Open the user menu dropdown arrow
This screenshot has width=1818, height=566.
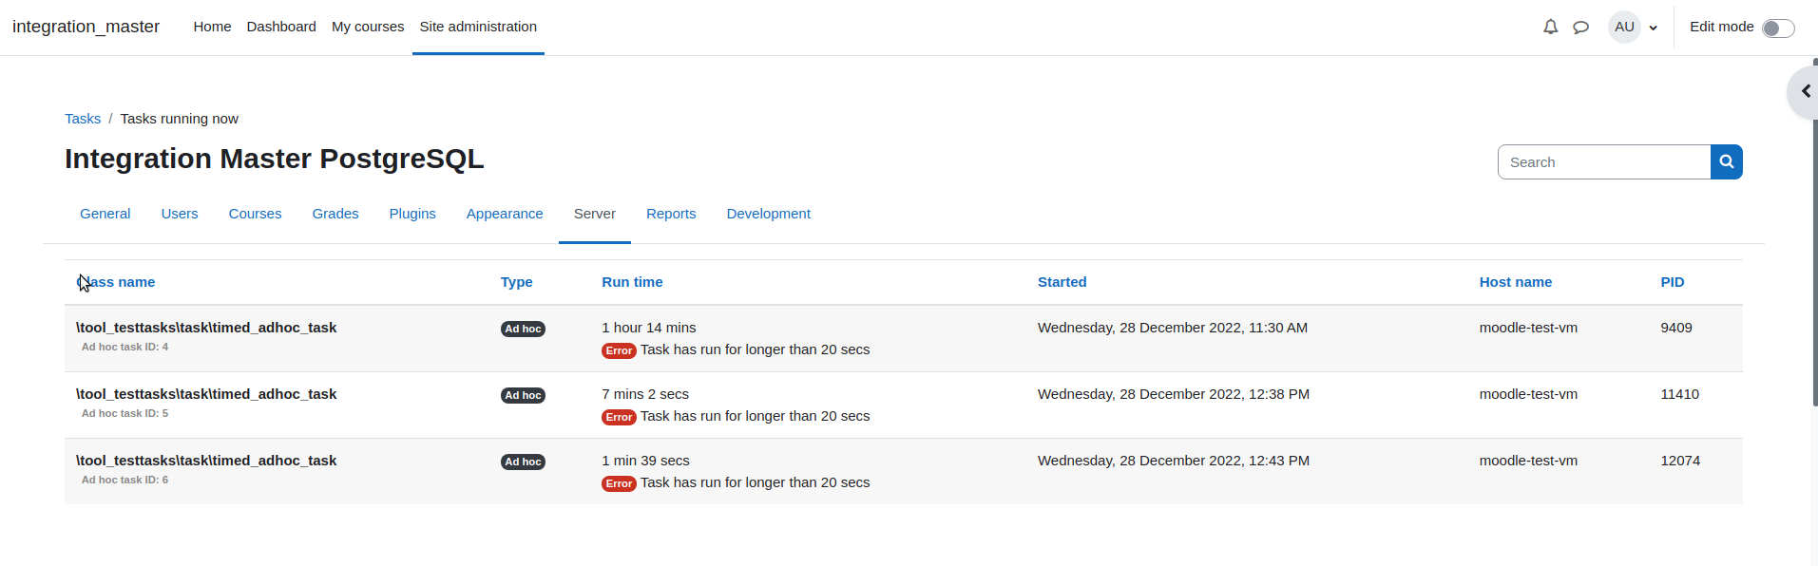click(1653, 28)
